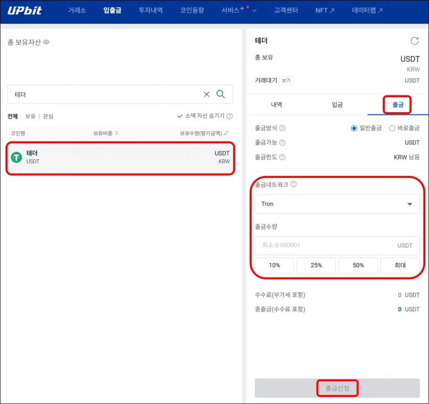
Task: Click 출금신청 submit button
Action: 337,388
